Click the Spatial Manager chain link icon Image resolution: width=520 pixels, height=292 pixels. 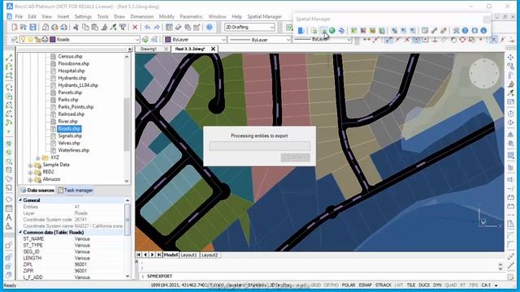coord(434,31)
